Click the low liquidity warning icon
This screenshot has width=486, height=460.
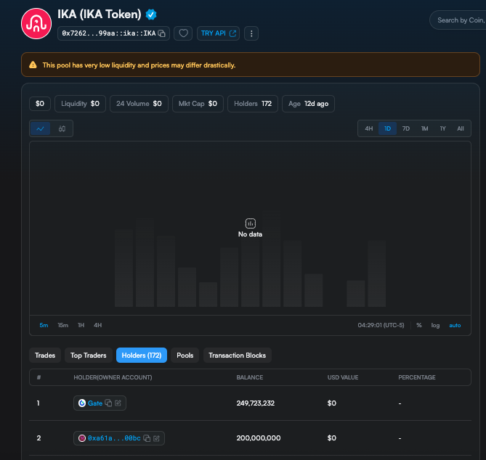pos(33,65)
